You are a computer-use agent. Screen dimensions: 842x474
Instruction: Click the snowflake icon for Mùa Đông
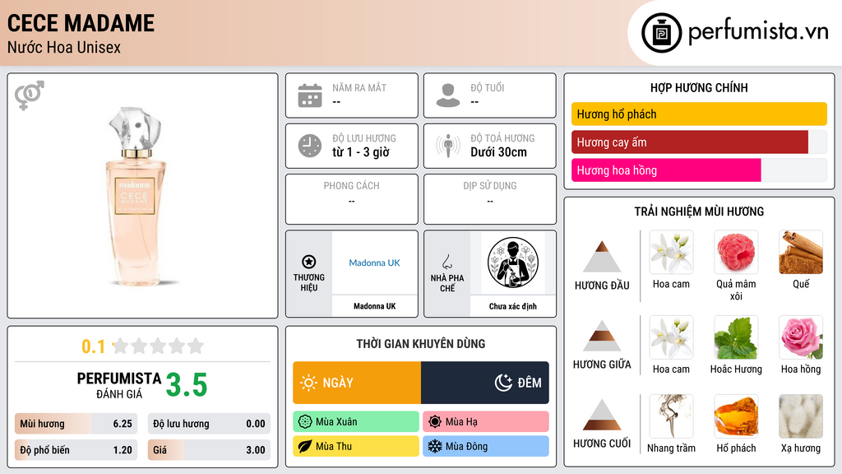coord(435,446)
